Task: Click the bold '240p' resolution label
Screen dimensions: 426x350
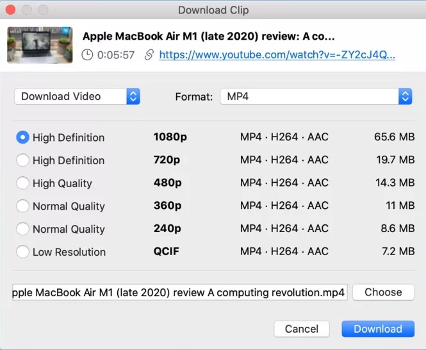Action: tap(167, 228)
